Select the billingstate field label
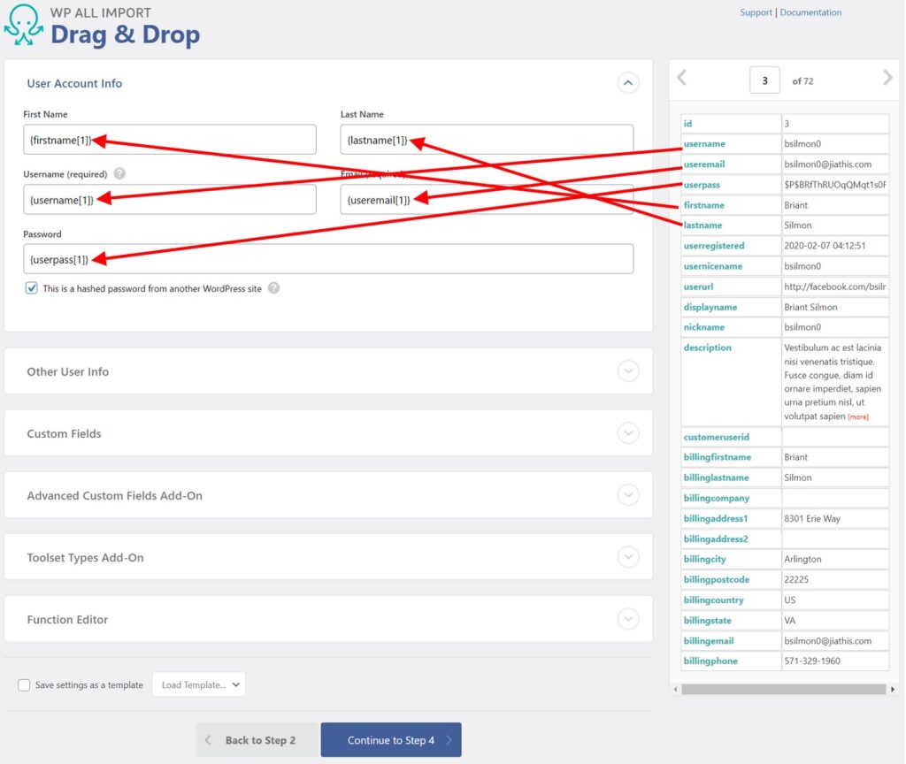906x764 pixels. (707, 620)
